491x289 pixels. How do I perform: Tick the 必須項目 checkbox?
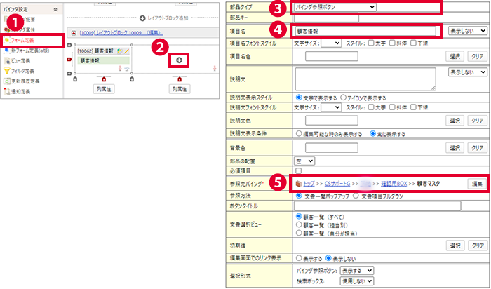(299, 171)
